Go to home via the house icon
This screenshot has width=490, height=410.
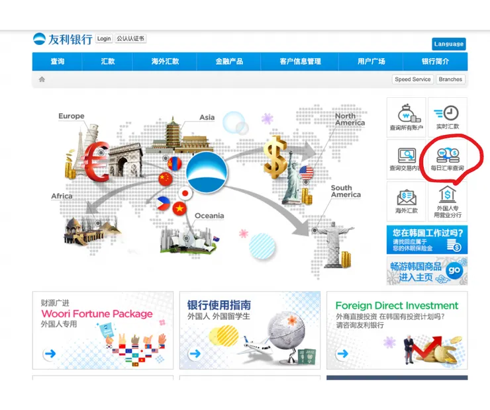(42, 79)
